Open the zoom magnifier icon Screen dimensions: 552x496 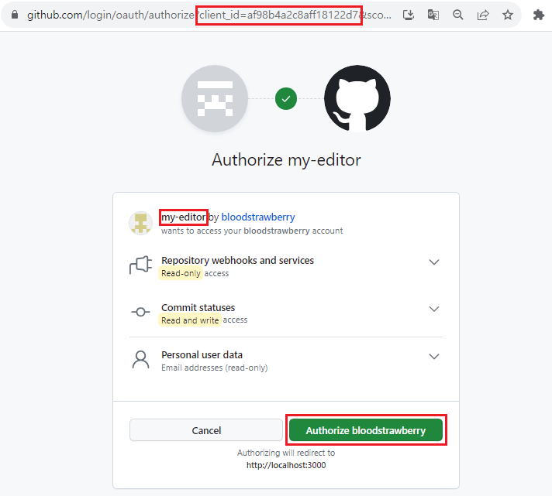pyautogui.click(x=458, y=15)
